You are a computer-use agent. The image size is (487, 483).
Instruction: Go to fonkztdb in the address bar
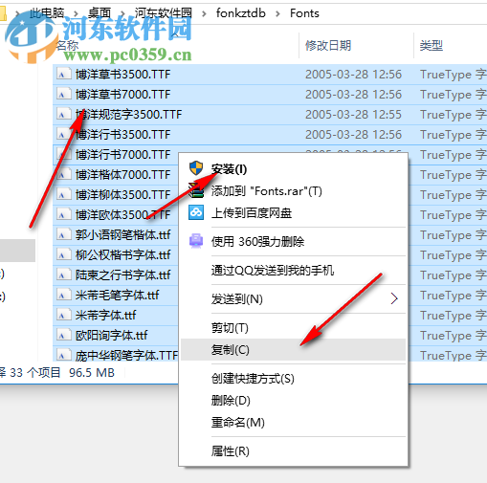[x=241, y=13]
